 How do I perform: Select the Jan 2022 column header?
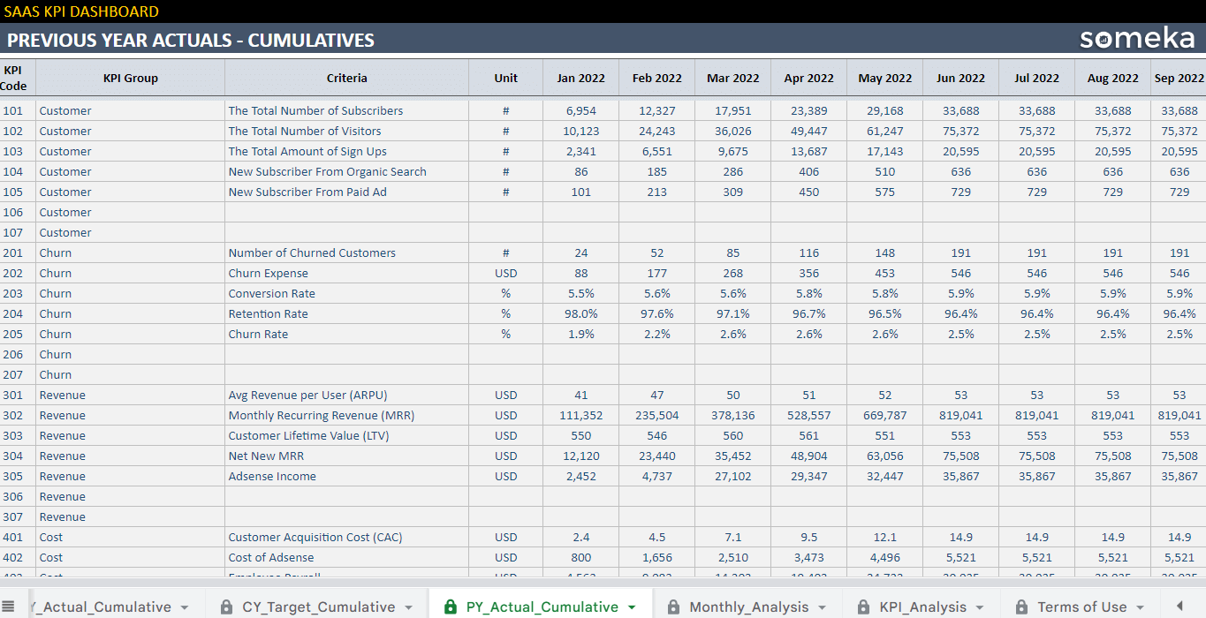click(580, 78)
